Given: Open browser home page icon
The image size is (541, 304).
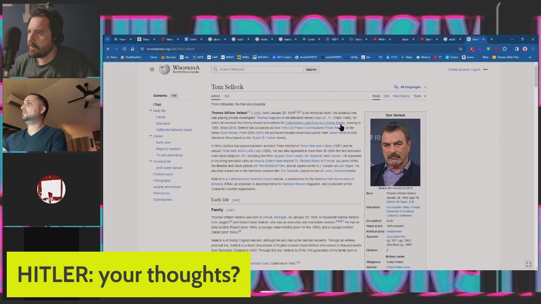Looking at the screenshot, I should [132, 49].
